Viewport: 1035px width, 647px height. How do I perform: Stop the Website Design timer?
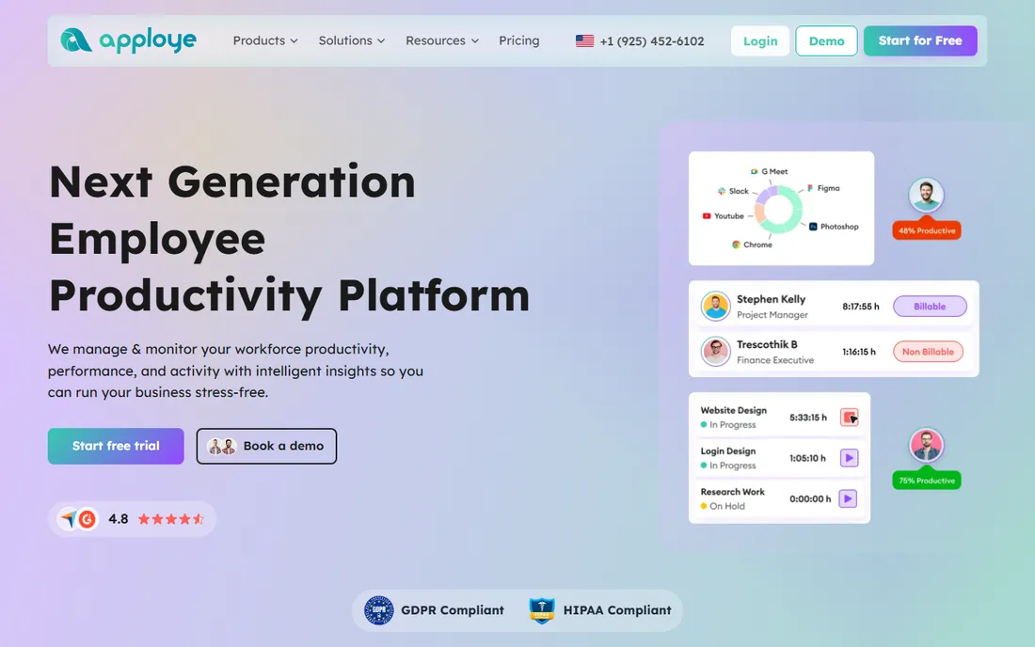849,417
